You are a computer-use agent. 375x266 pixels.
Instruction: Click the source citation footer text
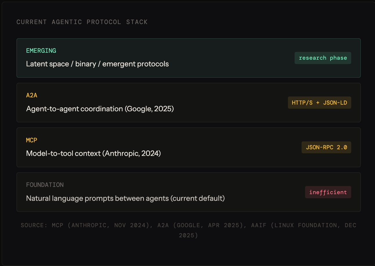(188, 230)
